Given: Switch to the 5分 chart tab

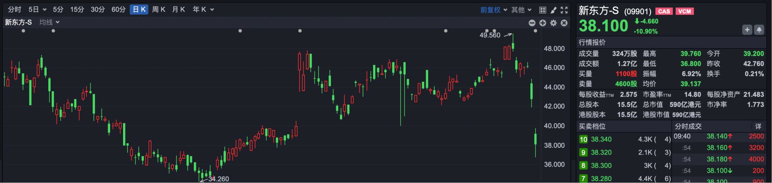Looking at the screenshot, I should click(x=58, y=10).
